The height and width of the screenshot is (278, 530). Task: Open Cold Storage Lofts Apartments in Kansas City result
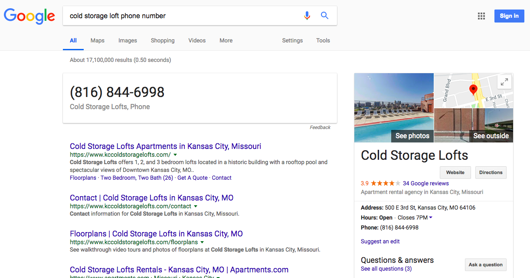pos(165,146)
